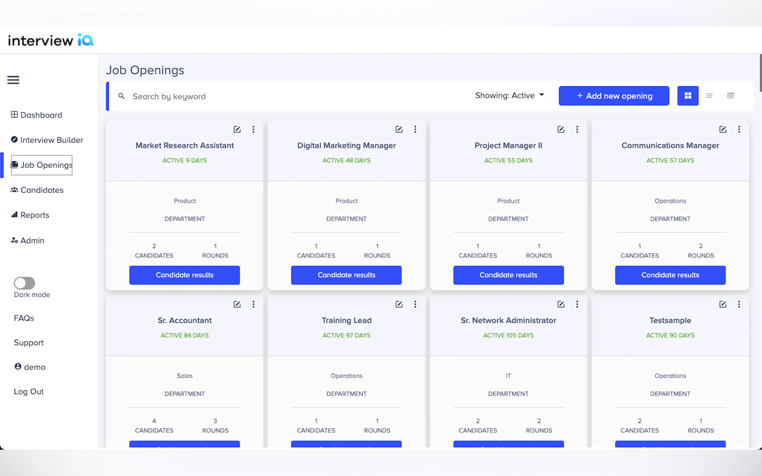Image resolution: width=762 pixels, height=476 pixels.
Task: Open three-dot menu on Sr. Accountant card
Action: [253, 304]
